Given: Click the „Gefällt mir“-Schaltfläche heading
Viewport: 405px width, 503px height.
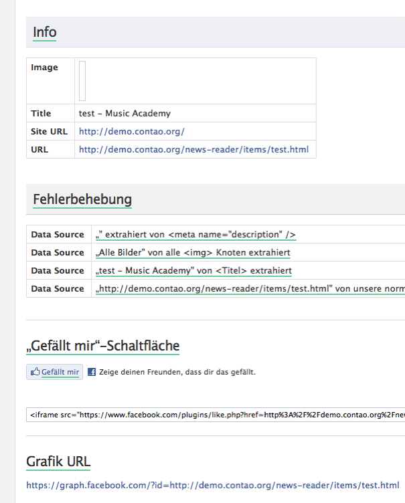Looking at the screenshot, I should [103, 346].
